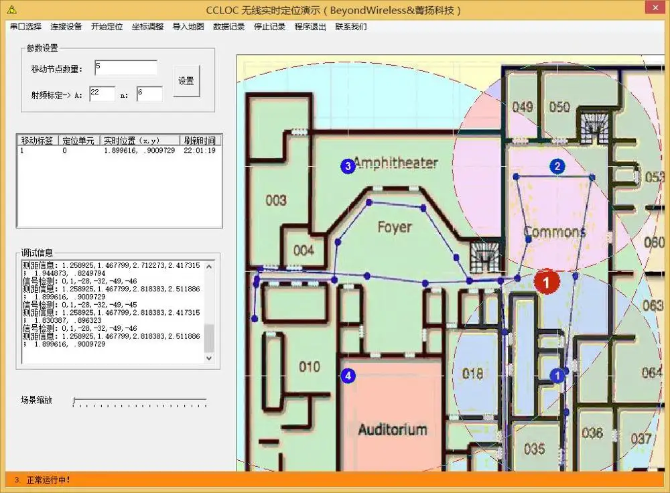Click blue anchor node 1 near room 018
The height and width of the screenshot is (493, 670).
(557, 376)
